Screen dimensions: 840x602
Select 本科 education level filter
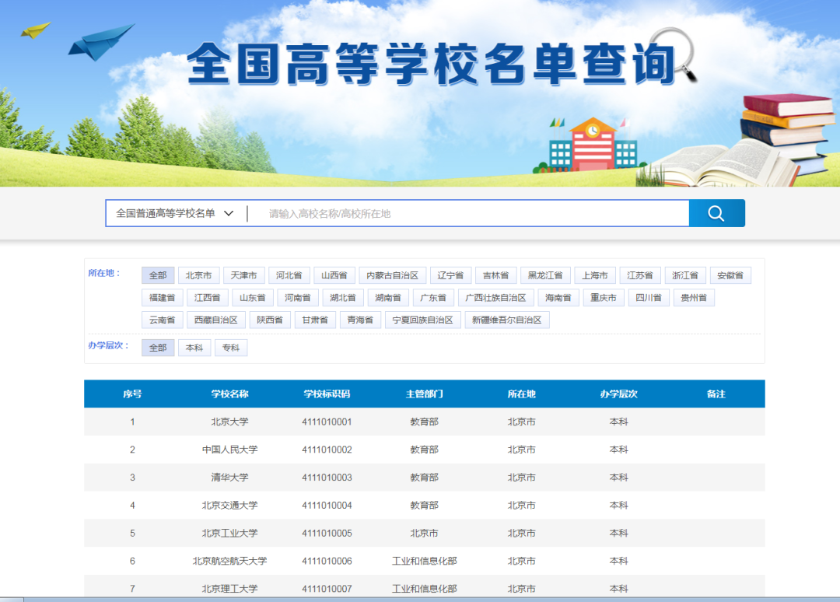tap(194, 347)
